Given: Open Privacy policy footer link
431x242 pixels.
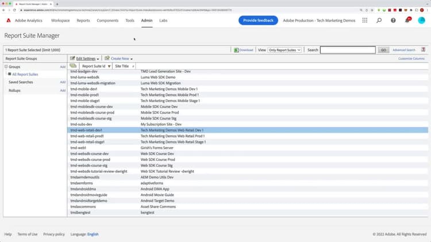Looking at the screenshot, I should [54, 235].
